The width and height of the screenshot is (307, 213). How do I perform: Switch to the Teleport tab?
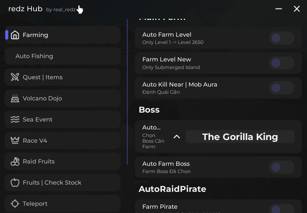coord(63,203)
